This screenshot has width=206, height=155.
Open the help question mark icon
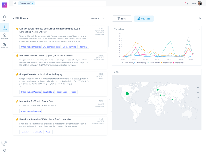(x=5, y=150)
